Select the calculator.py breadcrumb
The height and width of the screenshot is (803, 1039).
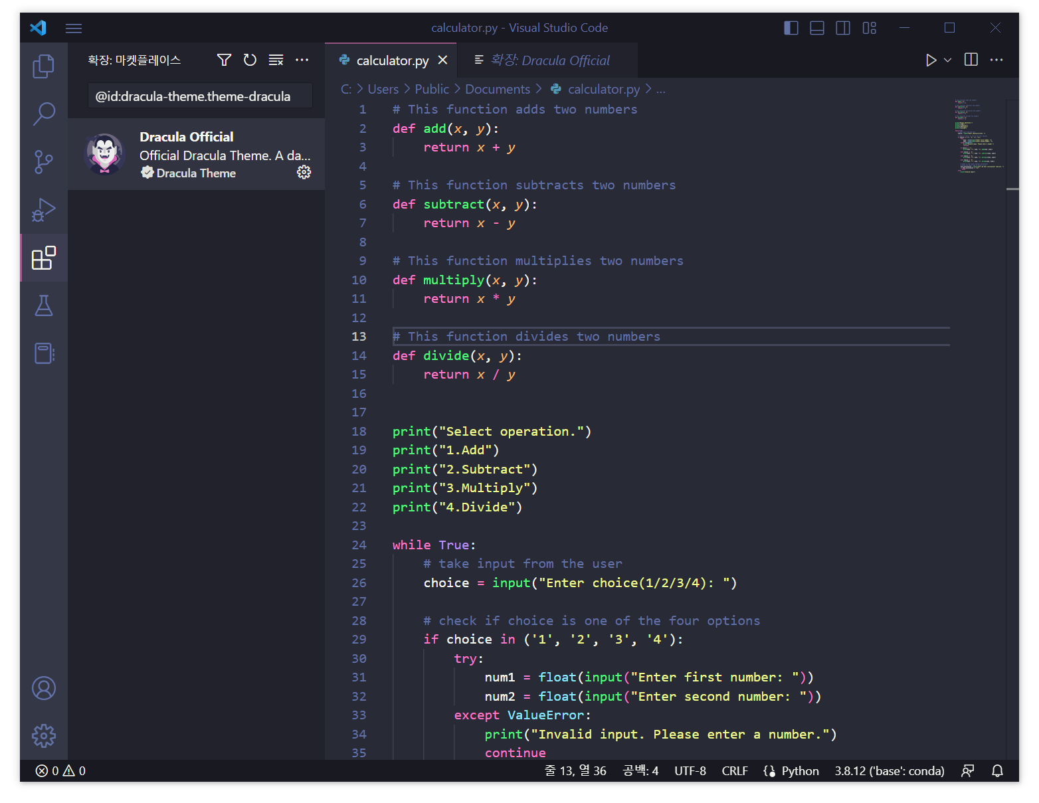[x=596, y=89]
